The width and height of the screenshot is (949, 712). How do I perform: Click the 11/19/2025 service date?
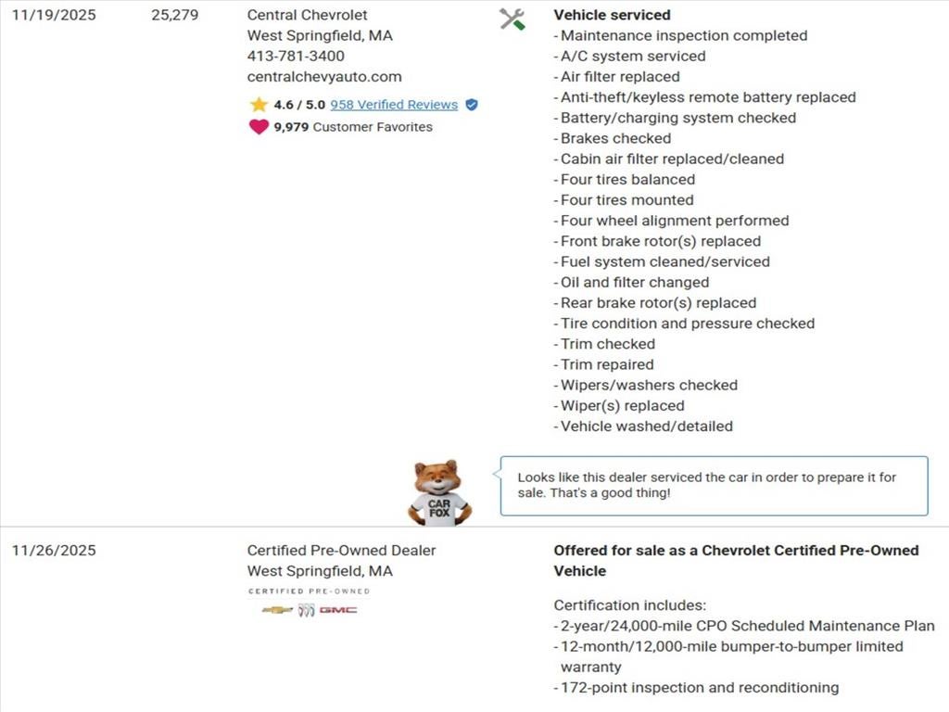(54, 15)
